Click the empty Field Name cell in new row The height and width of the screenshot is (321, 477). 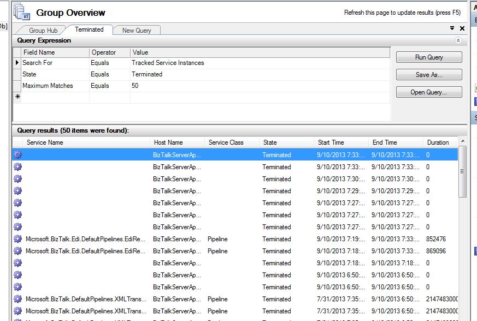(55, 97)
